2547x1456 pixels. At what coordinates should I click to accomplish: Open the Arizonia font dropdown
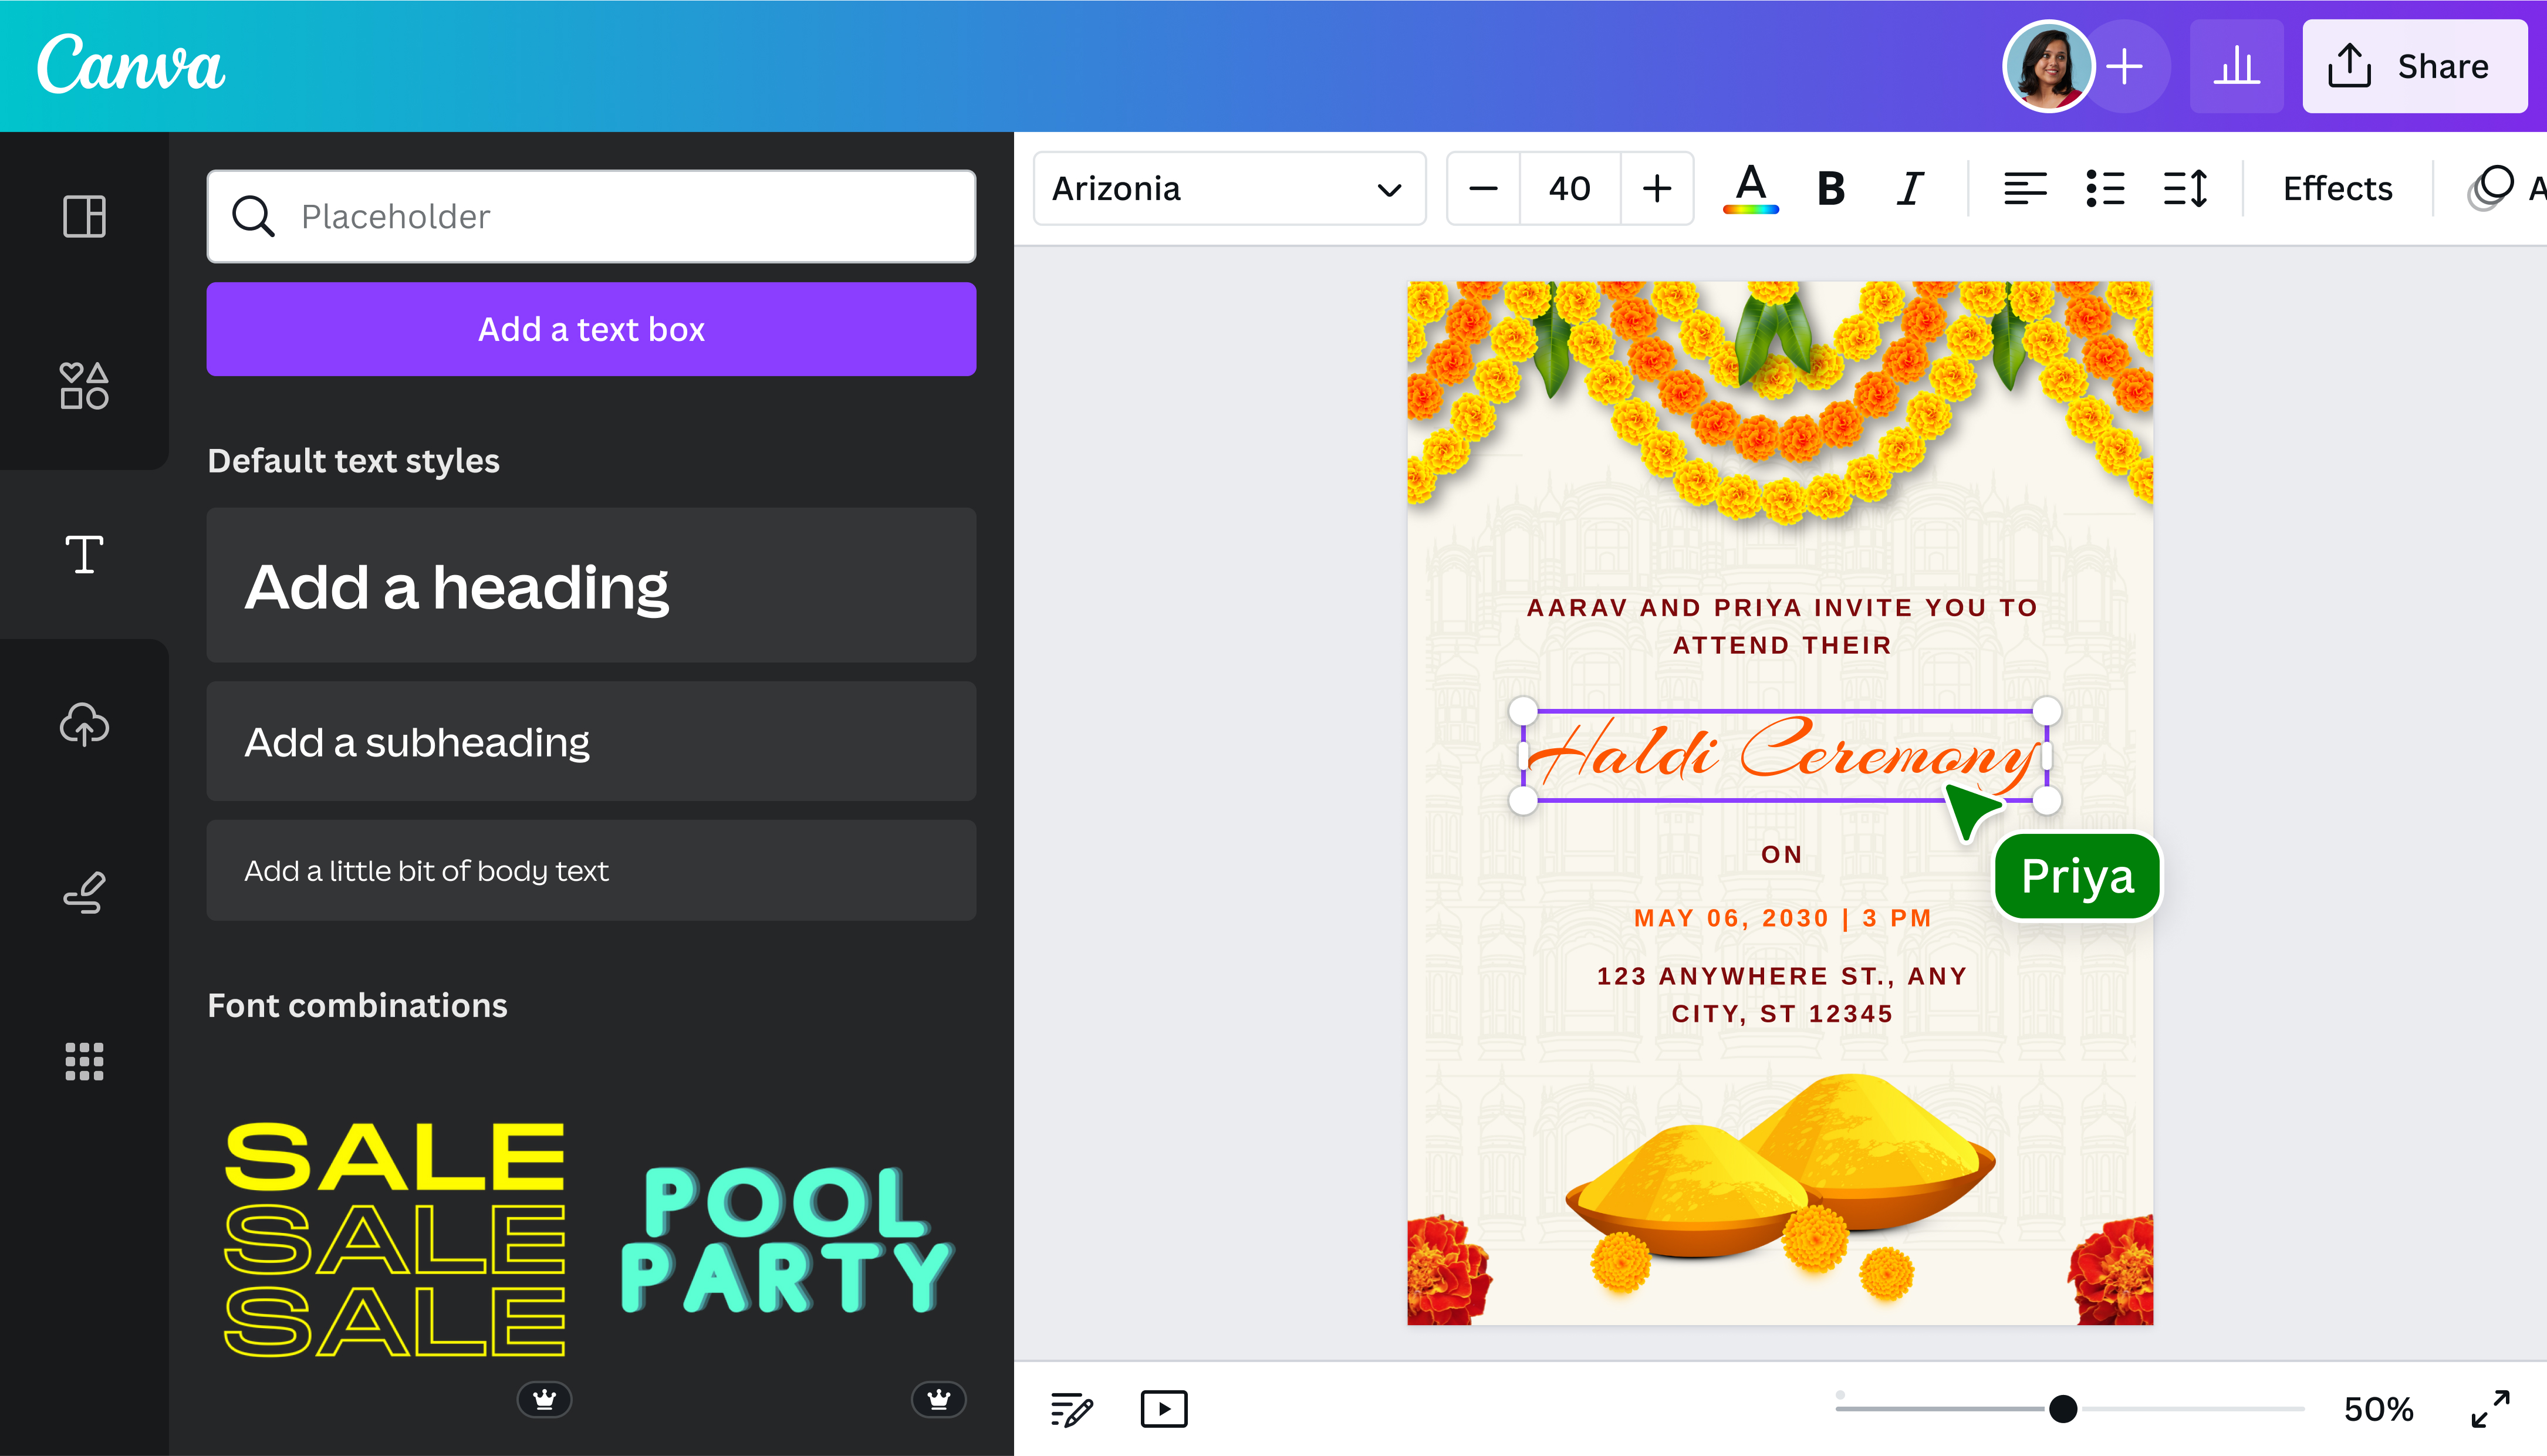(1229, 188)
